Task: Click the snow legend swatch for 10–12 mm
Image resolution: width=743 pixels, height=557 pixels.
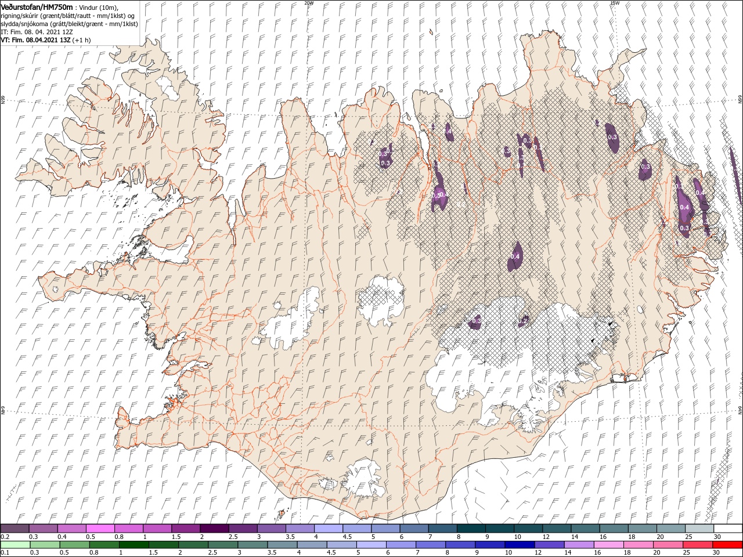Action: click(528, 529)
